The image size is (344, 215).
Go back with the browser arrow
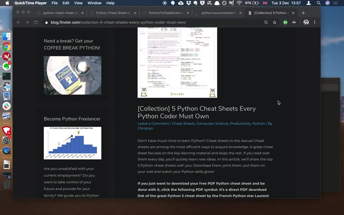tap(18, 22)
